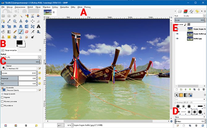Select the Blur/Sharpen droplet tool
The image size is (207, 128).
(21, 37)
